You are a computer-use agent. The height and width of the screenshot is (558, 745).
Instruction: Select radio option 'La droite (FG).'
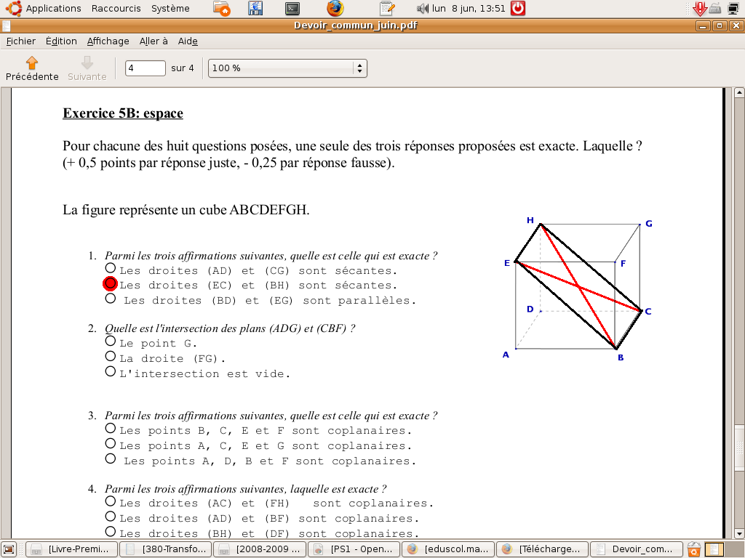point(111,357)
